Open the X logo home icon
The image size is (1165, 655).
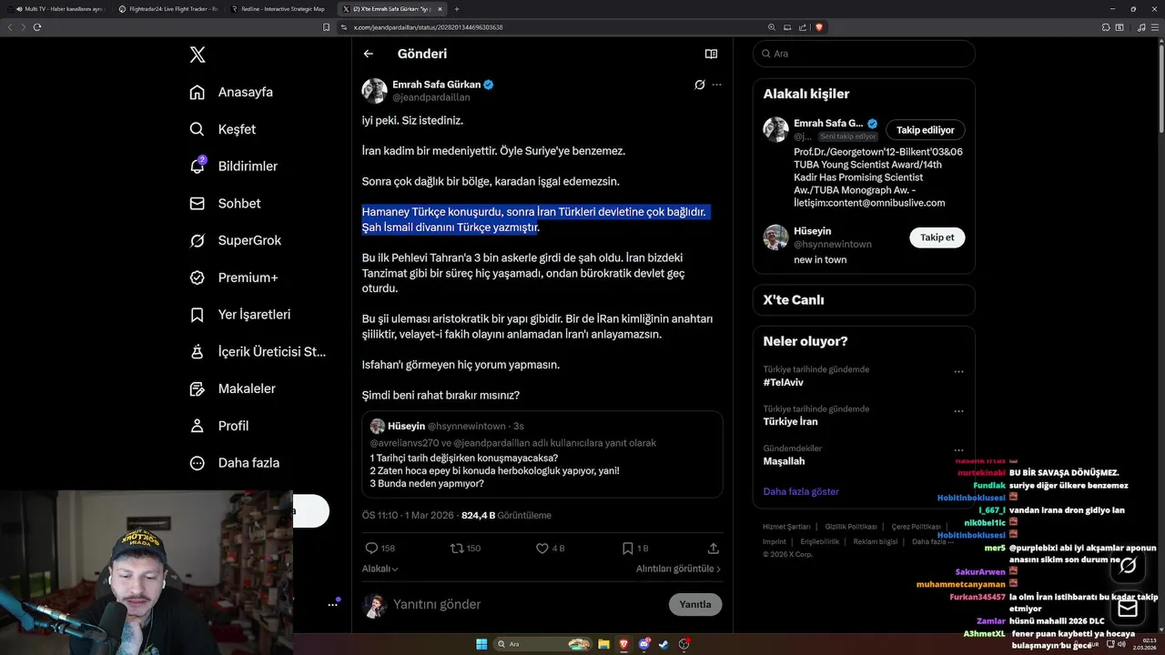(198, 55)
